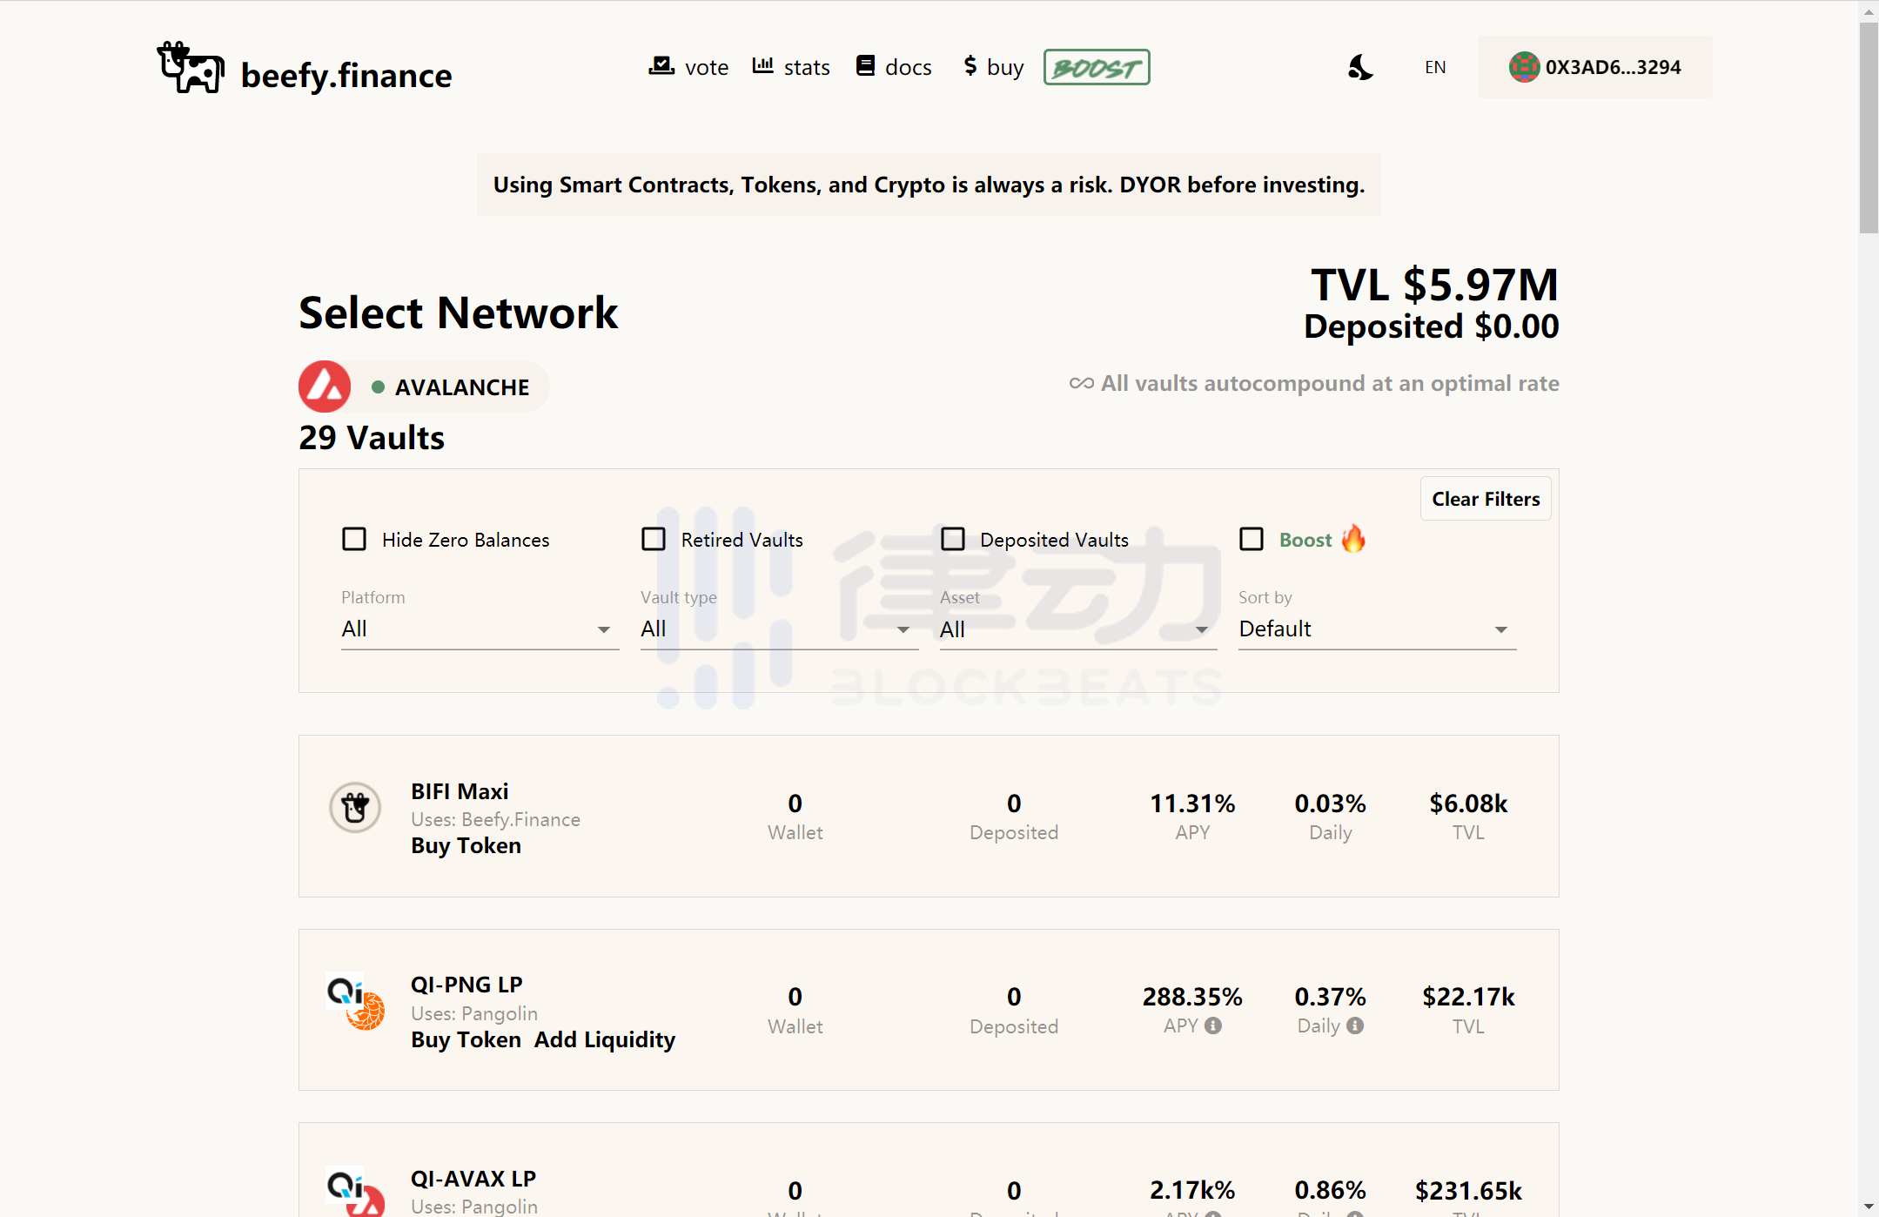Click the DYOR risk warning banner
Image resolution: width=1879 pixels, height=1217 pixels.
tap(929, 185)
